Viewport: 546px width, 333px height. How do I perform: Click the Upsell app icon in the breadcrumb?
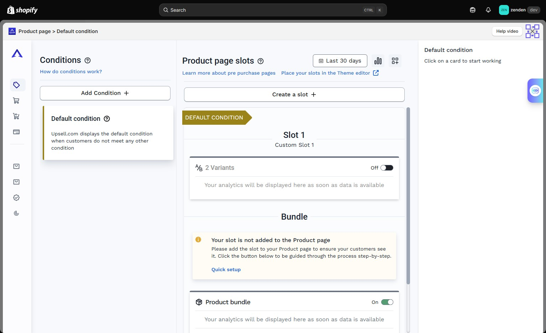pos(12,31)
